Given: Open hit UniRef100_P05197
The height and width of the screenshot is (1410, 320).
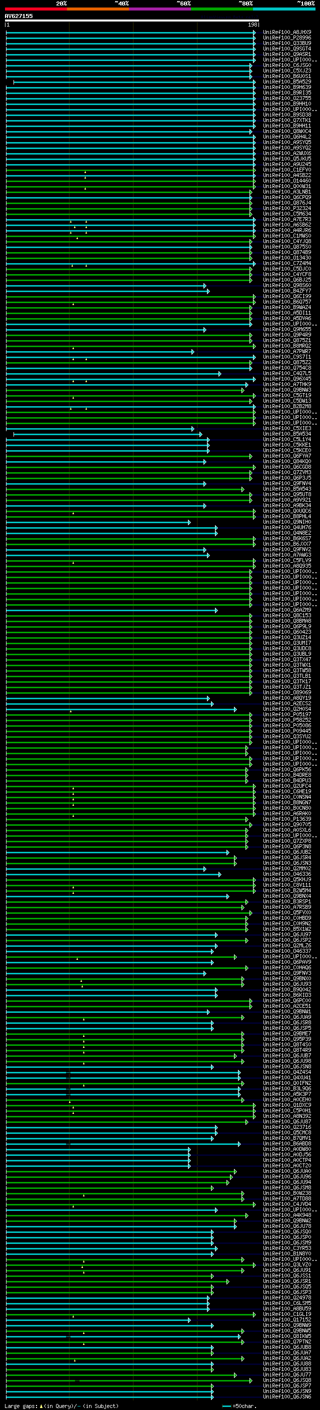Looking at the screenshot, I should coord(286,714).
